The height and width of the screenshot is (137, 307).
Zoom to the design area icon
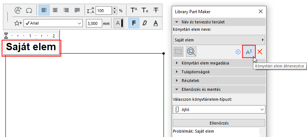tap(191, 52)
